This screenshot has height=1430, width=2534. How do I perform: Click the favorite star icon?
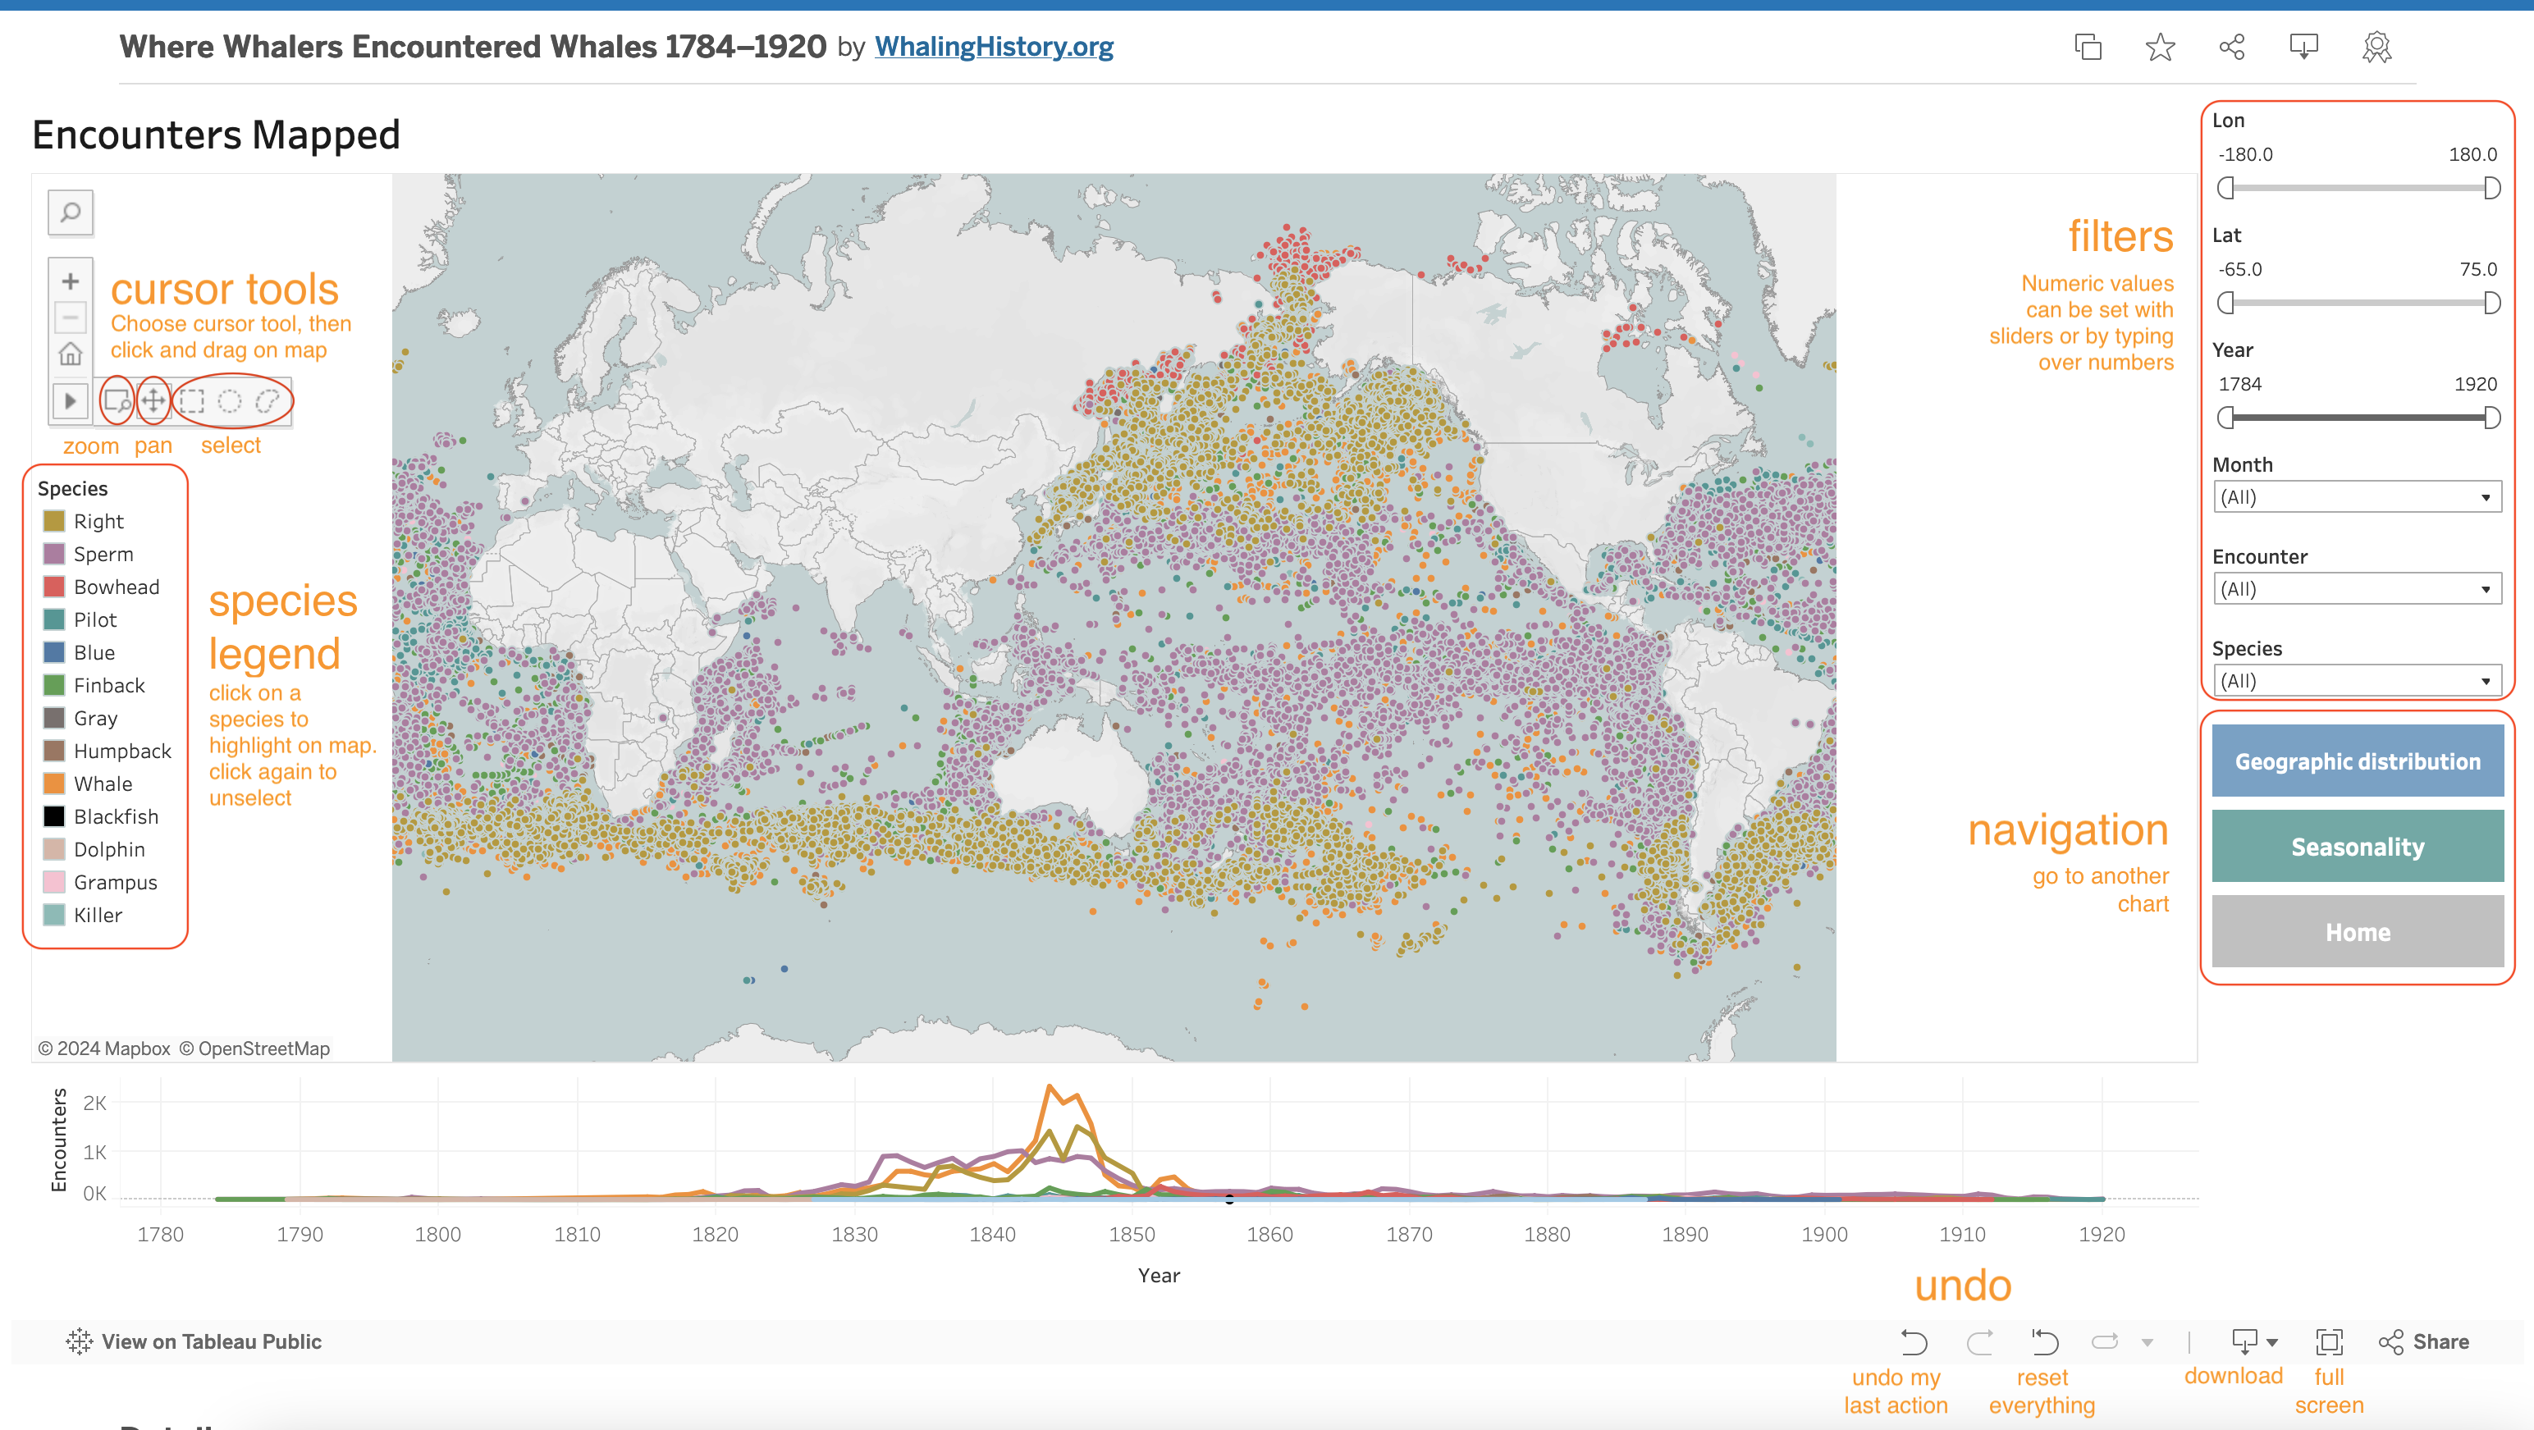tap(2159, 48)
